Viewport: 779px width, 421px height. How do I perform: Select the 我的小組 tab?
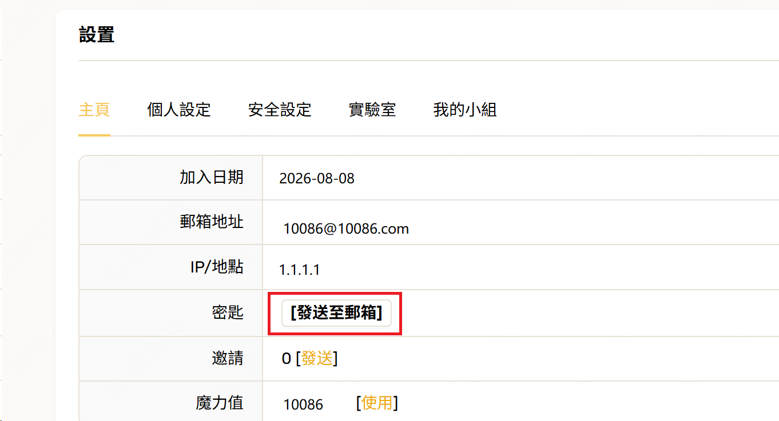(465, 109)
